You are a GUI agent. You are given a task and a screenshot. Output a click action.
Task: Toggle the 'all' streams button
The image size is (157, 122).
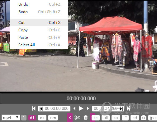click(106, 118)
